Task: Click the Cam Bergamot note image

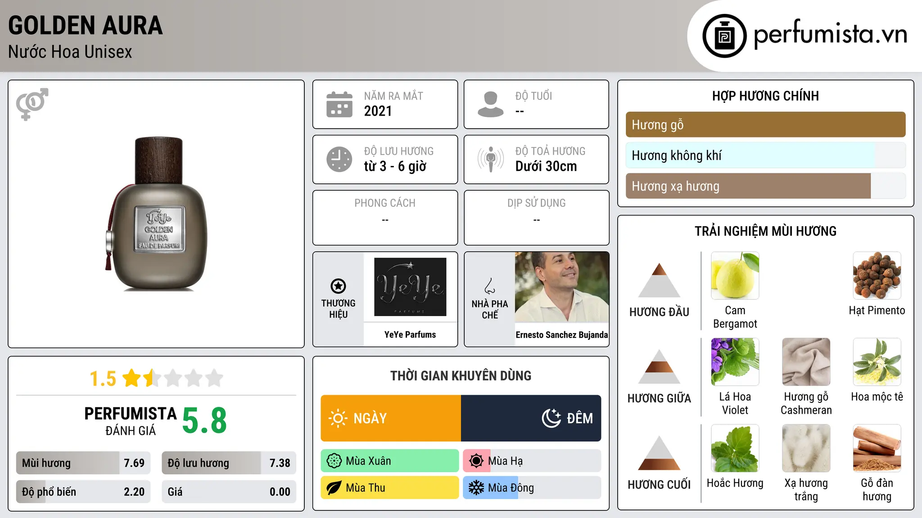Action: pyautogui.click(x=735, y=276)
